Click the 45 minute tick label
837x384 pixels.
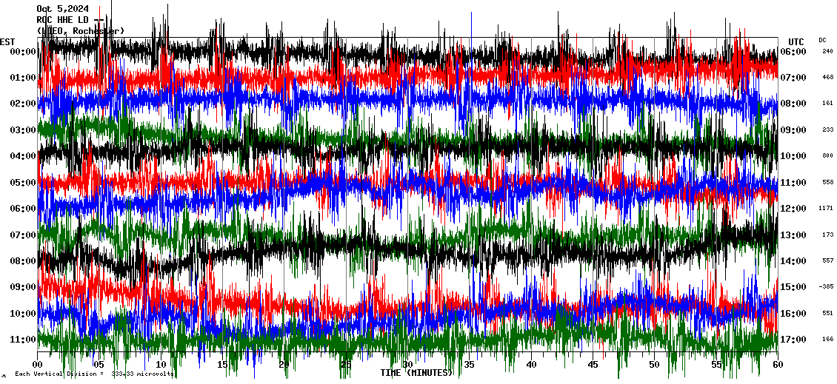[593, 365]
